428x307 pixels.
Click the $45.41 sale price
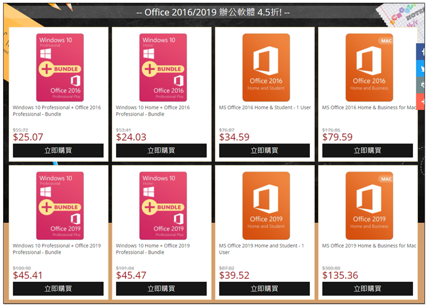point(28,275)
